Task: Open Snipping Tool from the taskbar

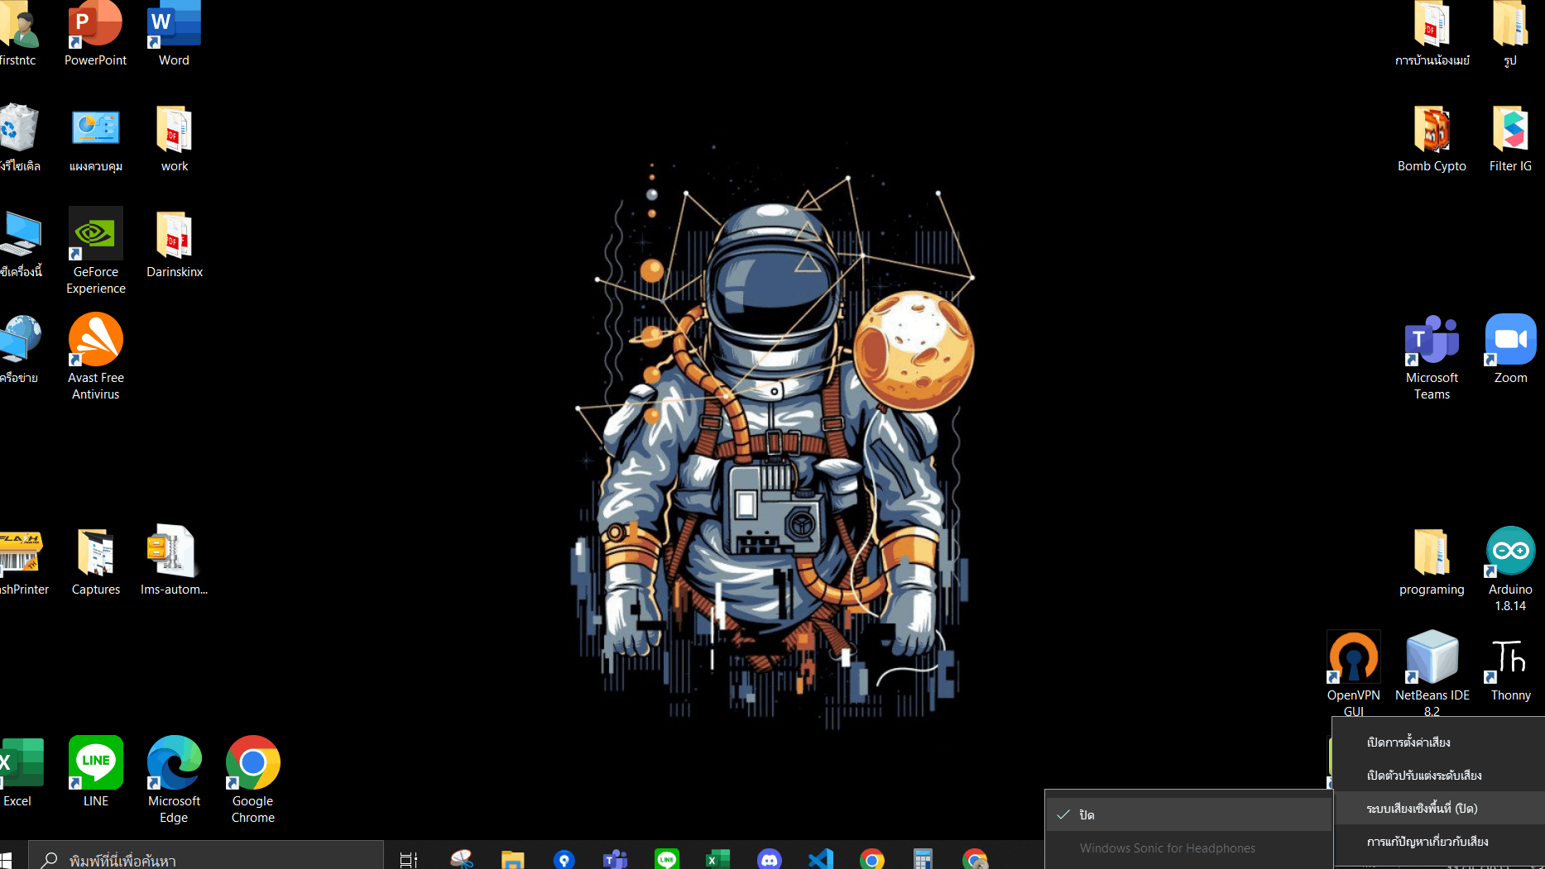Action: (462, 859)
